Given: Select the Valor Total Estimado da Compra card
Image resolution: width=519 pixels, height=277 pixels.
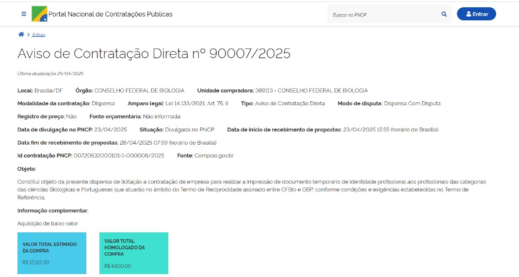Looking at the screenshot, I should 52,253.
